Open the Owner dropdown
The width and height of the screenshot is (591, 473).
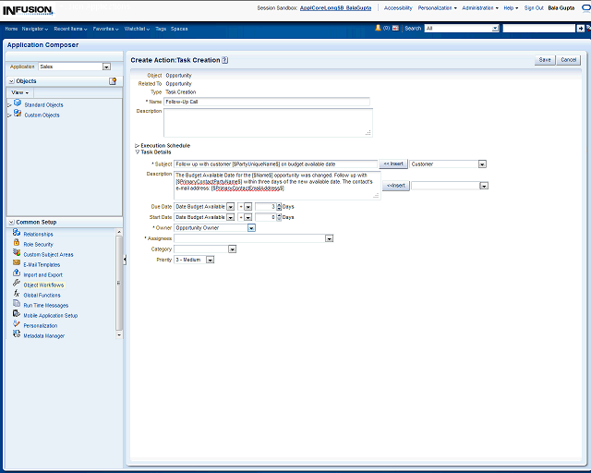pos(251,227)
